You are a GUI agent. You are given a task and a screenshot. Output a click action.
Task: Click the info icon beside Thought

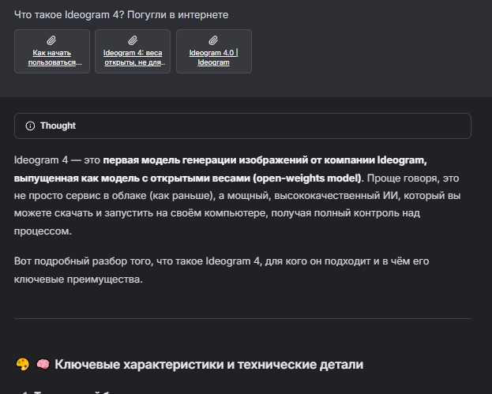click(30, 126)
